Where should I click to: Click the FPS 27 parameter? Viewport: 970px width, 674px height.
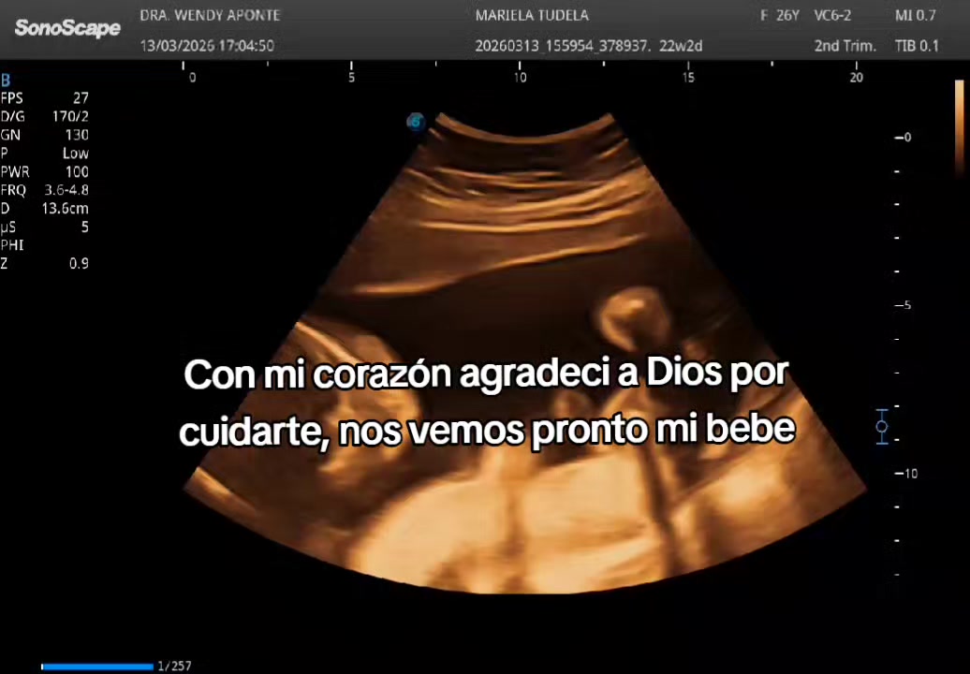[x=45, y=97]
